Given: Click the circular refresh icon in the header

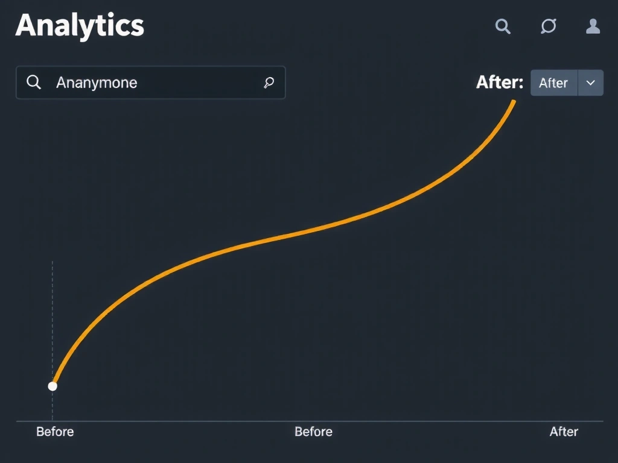Looking at the screenshot, I should point(548,27).
